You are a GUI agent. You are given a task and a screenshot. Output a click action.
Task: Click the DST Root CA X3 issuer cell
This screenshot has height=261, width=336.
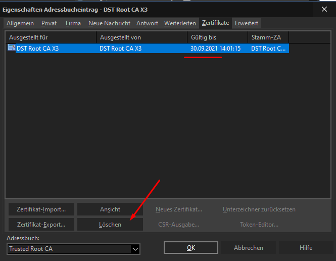(120, 49)
